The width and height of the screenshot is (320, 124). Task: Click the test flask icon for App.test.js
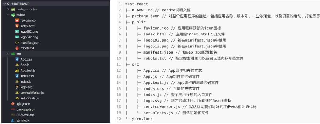pyautogui.click(x=17, y=71)
